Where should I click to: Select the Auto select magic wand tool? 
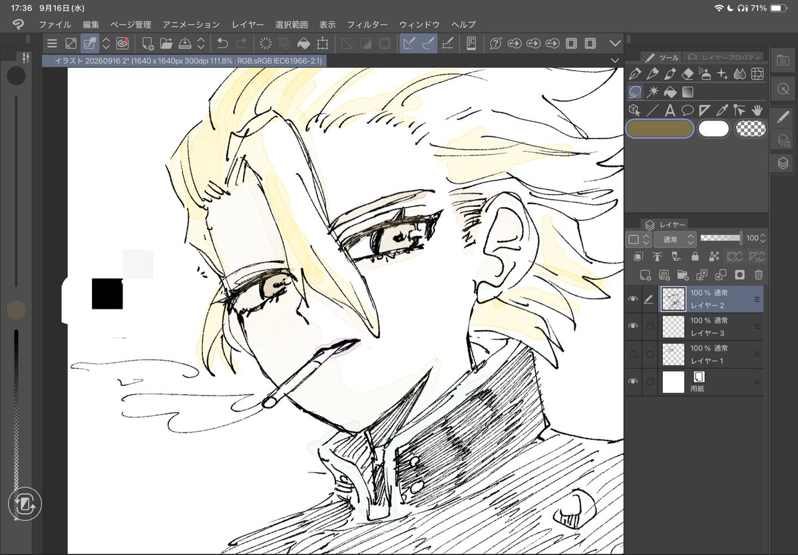652,92
